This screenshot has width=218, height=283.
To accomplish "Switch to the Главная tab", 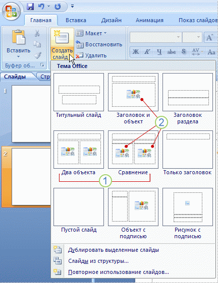I will click(x=41, y=20).
